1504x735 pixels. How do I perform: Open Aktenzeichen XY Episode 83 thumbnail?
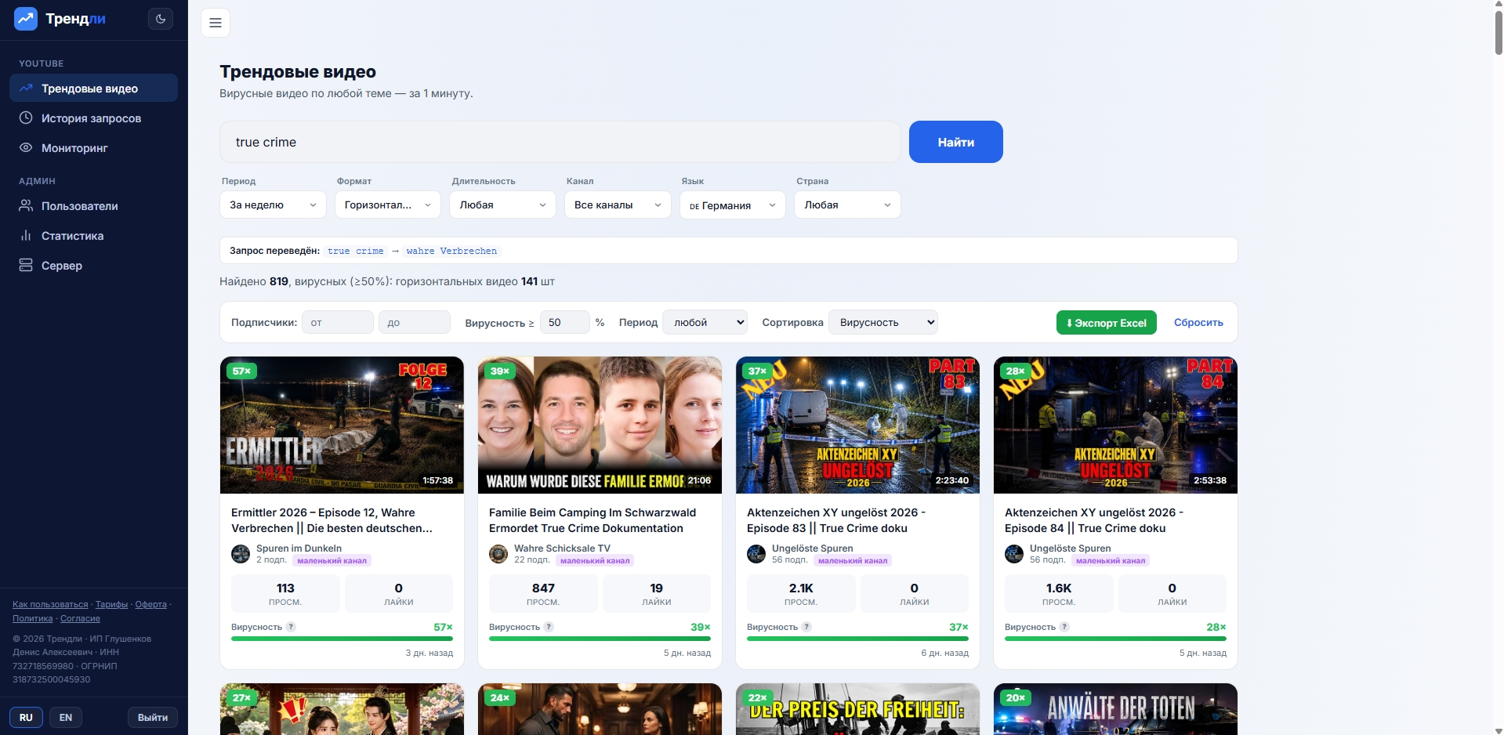click(857, 425)
